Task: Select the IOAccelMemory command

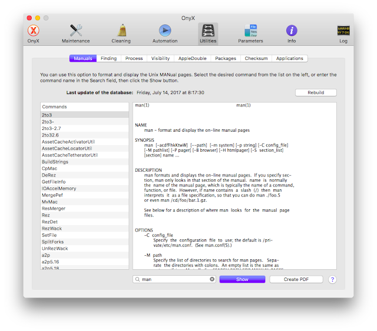Action: [x=84, y=188]
